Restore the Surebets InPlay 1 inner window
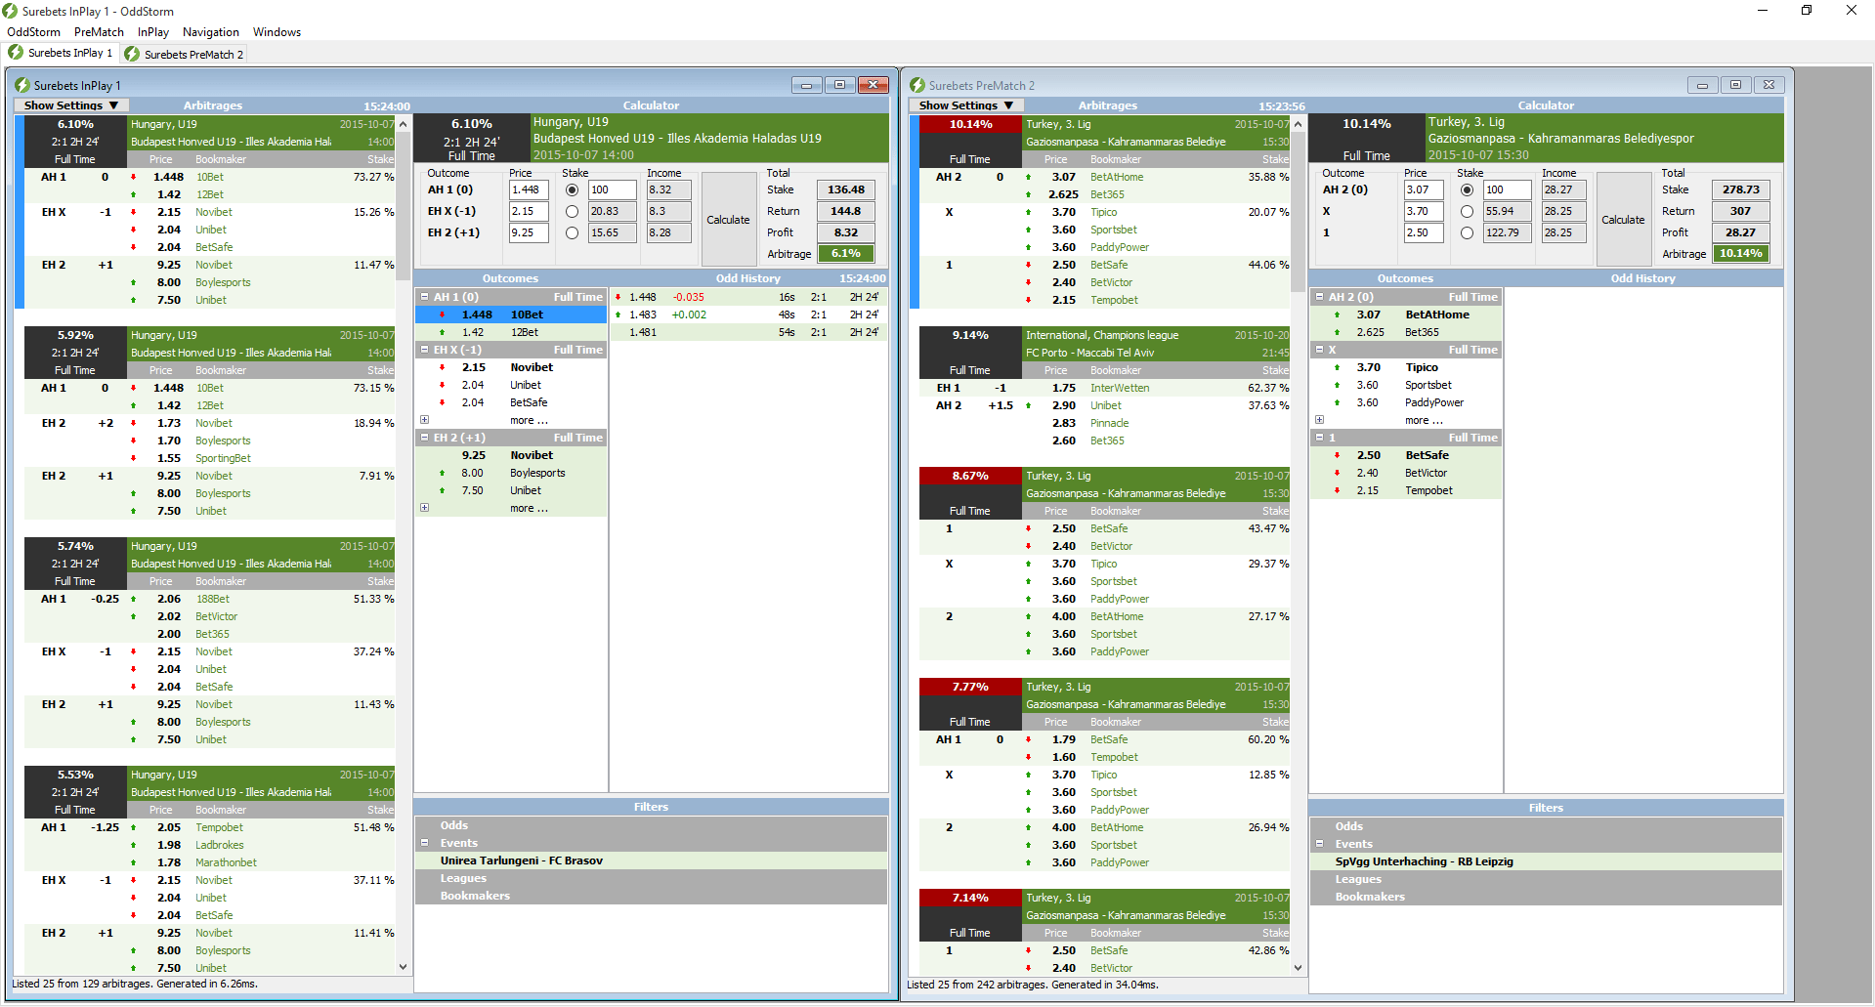The width and height of the screenshot is (1875, 1007). (x=839, y=85)
